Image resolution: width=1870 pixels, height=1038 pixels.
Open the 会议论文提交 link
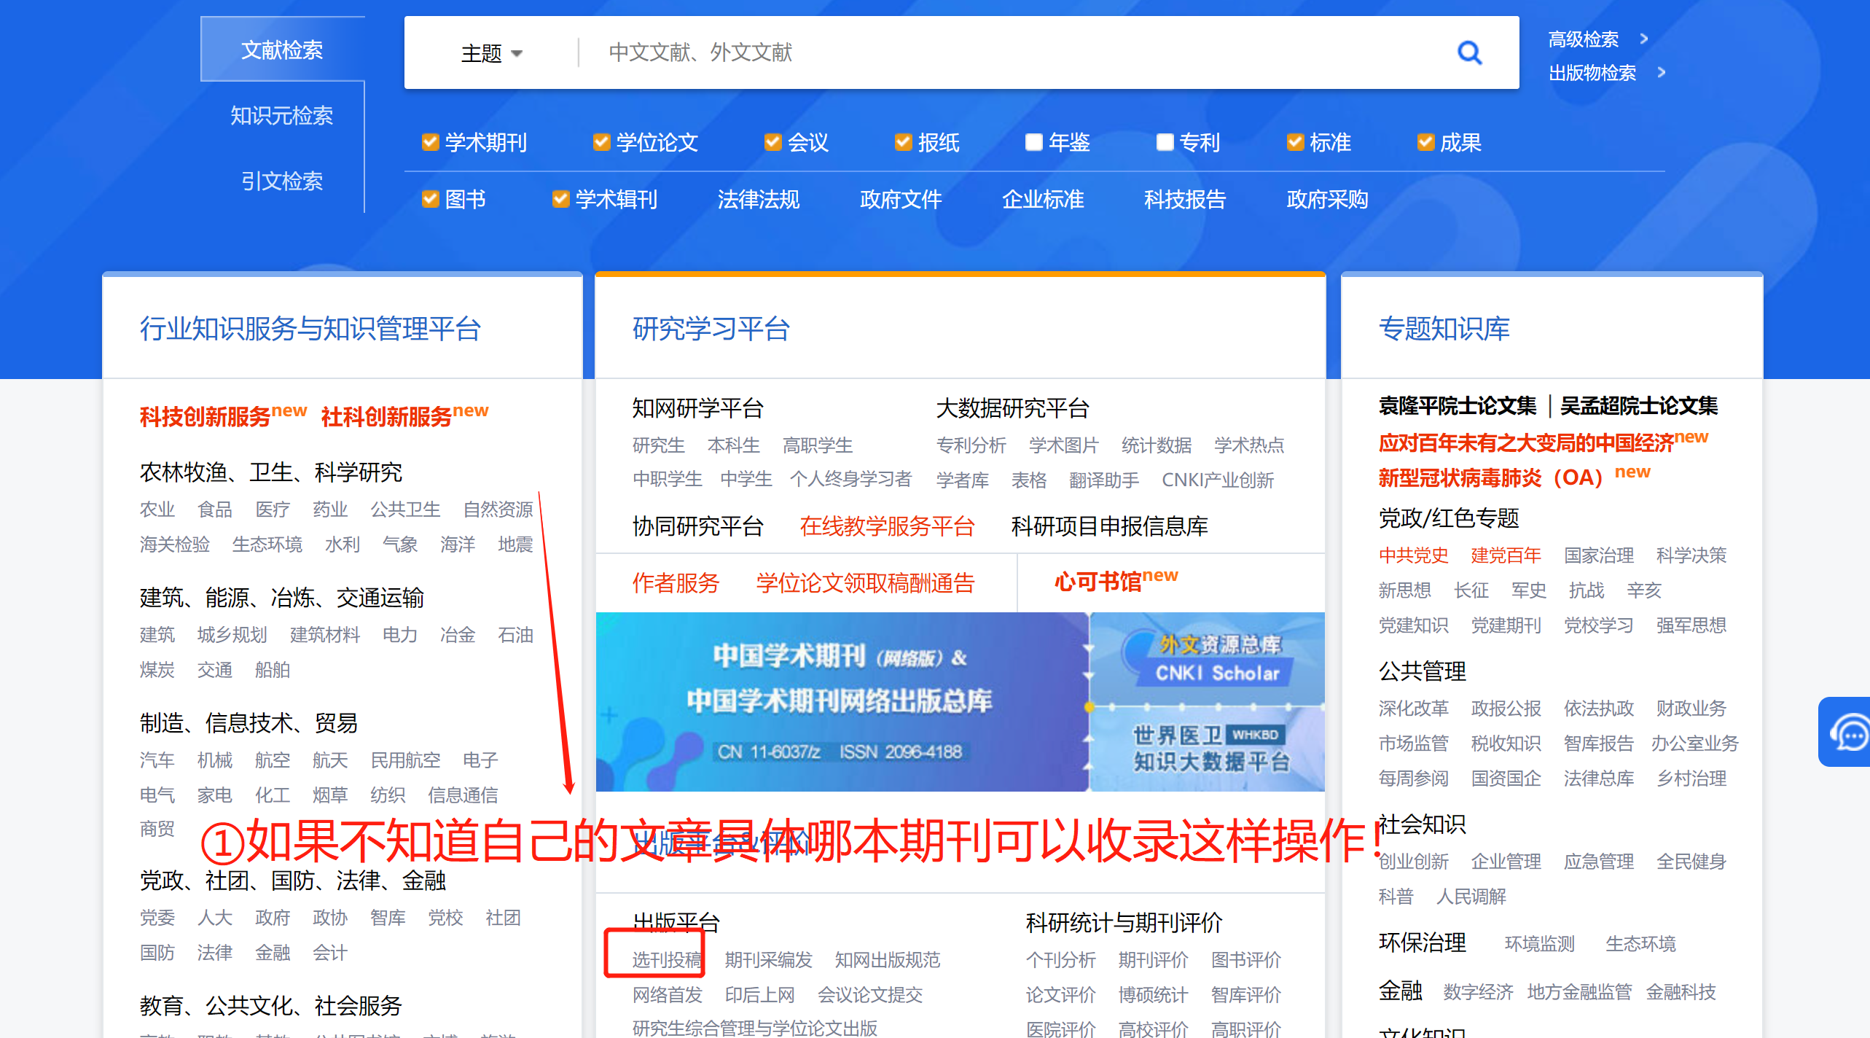pyautogui.click(x=870, y=994)
